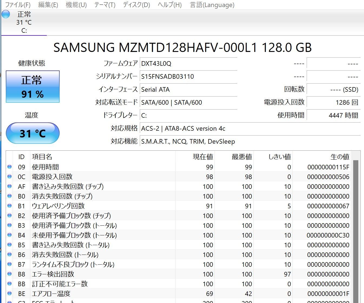Click the 31 °C temperature button

[33, 133]
